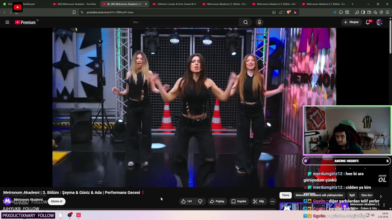Screen dimensions: 392x220
Task: Dislike the video with thumbs down
Action: pos(200,201)
